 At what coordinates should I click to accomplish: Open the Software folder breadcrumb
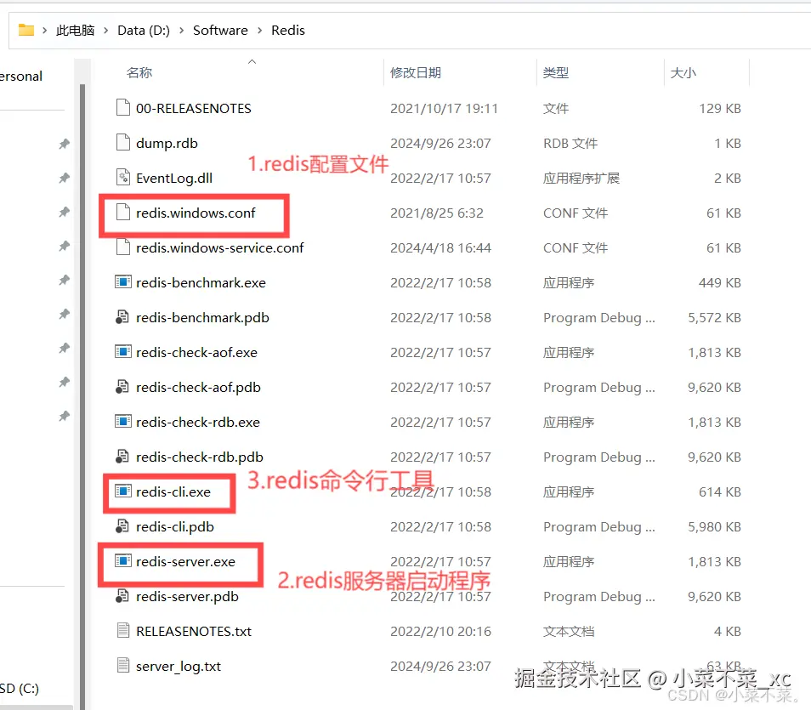coord(220,31)
